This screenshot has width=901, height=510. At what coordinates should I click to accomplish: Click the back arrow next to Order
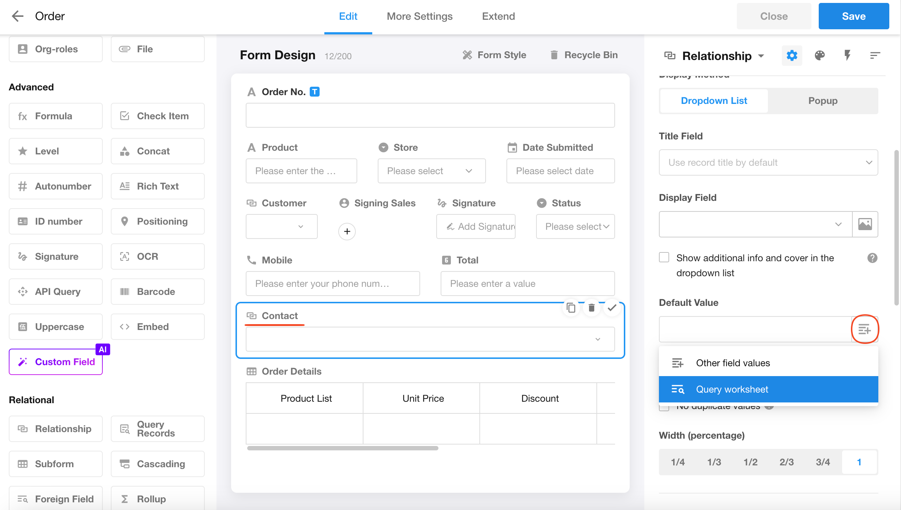click(x=17, y=16)
